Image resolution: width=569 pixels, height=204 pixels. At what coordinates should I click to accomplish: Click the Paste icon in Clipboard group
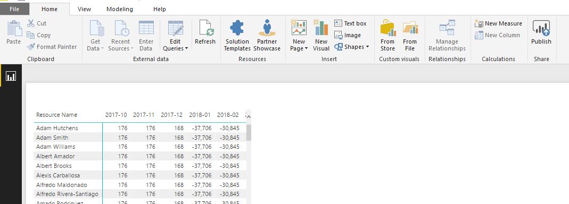pos(14,28)
